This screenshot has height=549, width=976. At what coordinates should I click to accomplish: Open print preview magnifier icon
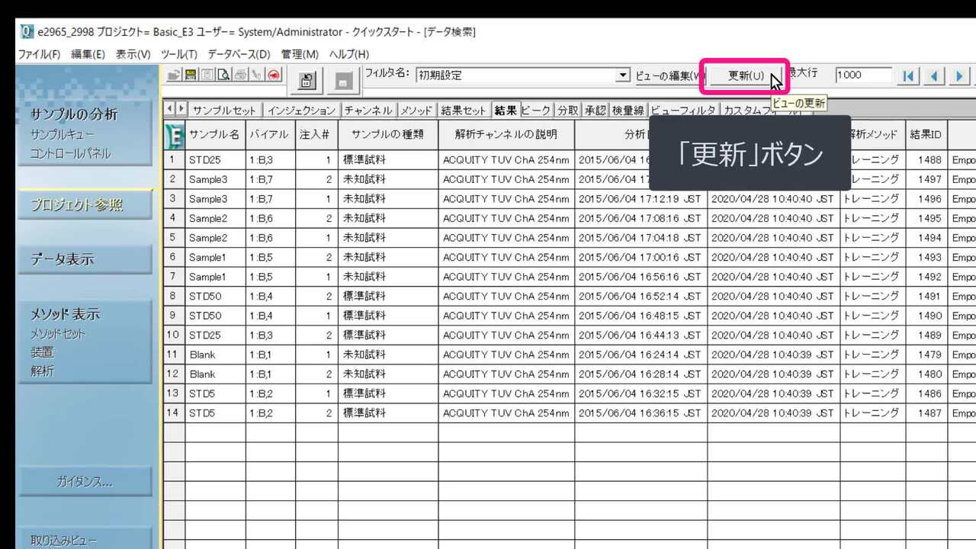(x=224, y=75)
